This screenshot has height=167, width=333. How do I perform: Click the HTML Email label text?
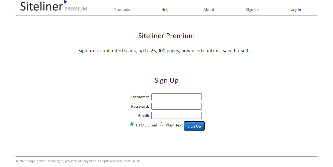(146, 125)
